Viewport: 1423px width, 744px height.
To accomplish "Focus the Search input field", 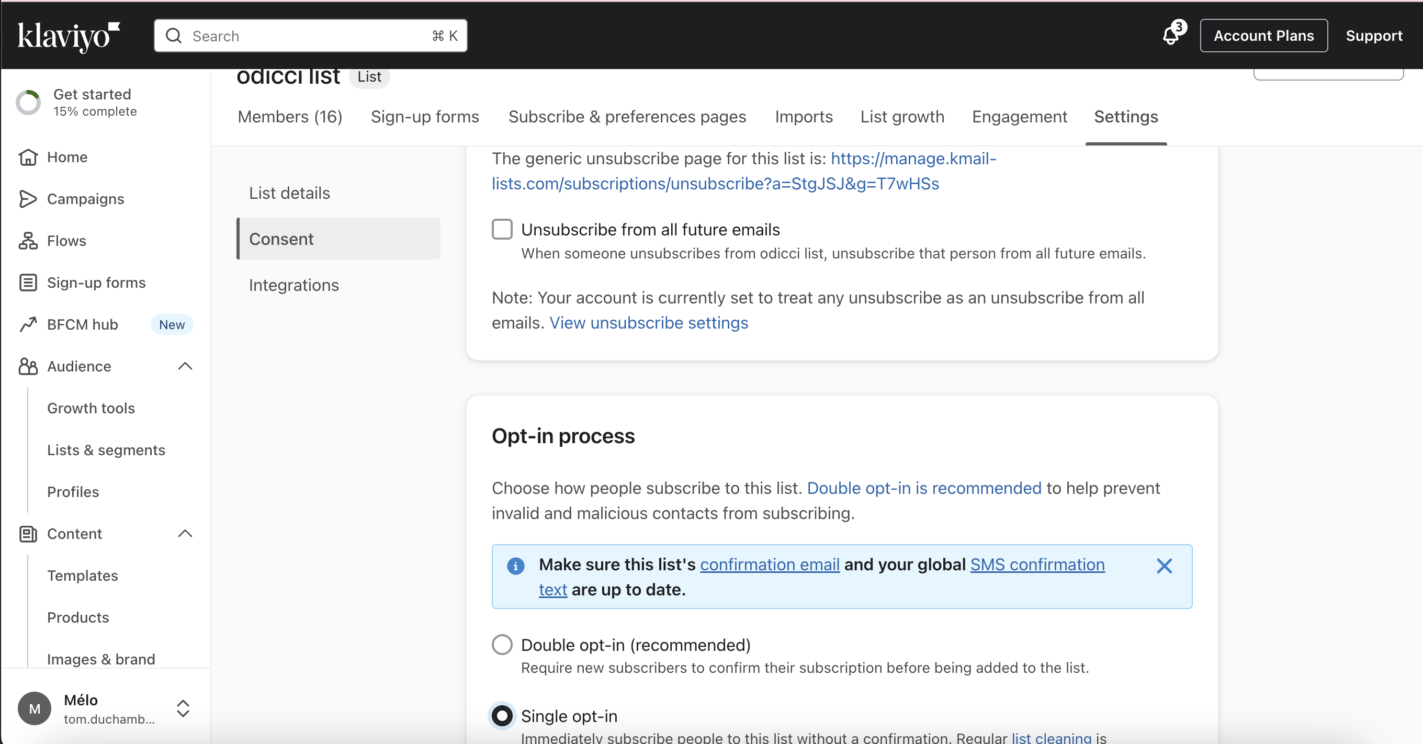I will 309,37.
